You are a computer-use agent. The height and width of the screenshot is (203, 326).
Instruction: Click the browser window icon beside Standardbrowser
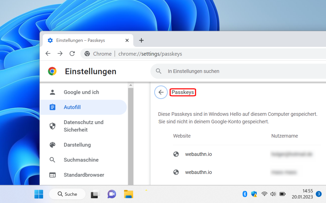[52, 175]
